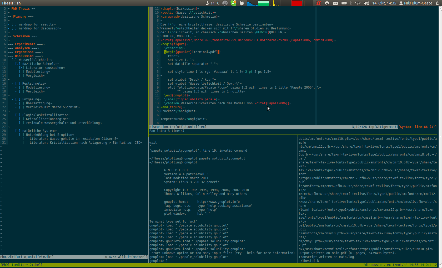The width and height of the screenshot is (442, 268).
Task: Click the yellow system monitor graph
Action: [x=274, y=3]
